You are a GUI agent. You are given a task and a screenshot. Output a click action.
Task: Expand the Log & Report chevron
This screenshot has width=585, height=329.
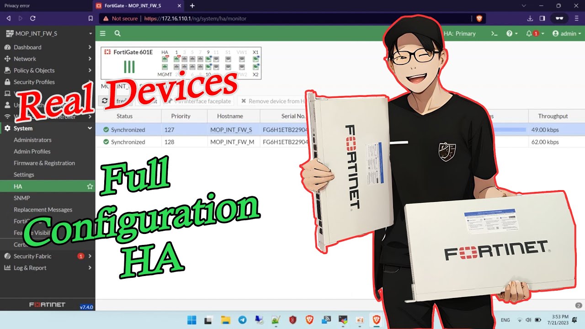[x=90, y=268]
